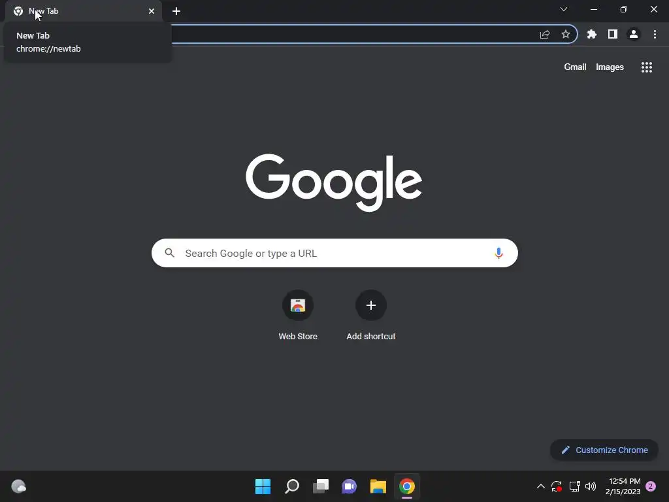Open notification center badge showing 2

click(651, 486)
